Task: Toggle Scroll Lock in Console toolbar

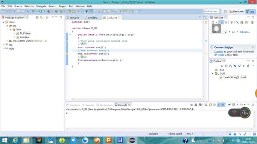Action: pos(210,105)
